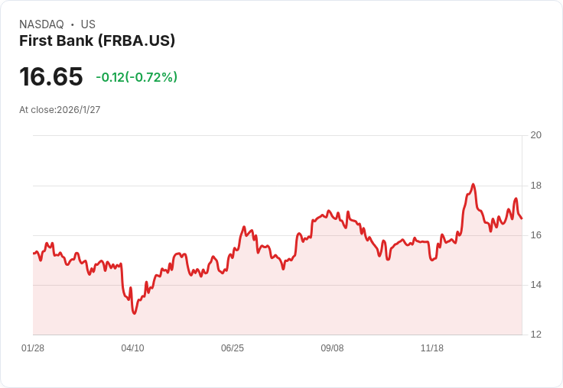Click the 12 price axis label

click(x=536, y=335)
